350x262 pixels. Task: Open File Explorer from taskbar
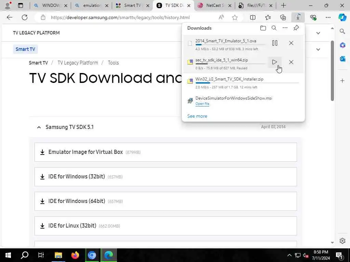point(58,255)
